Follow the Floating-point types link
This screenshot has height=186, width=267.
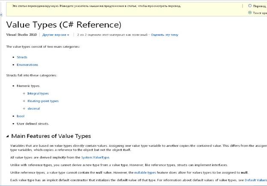pyautogui.click(x=43, y=101)
